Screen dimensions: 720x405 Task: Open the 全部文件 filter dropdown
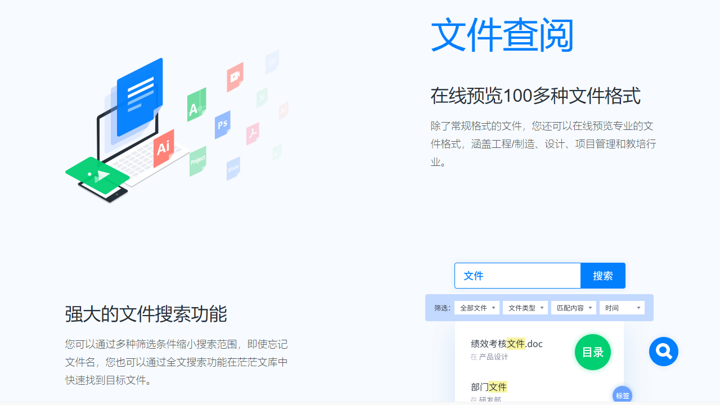tap(476, 308)
